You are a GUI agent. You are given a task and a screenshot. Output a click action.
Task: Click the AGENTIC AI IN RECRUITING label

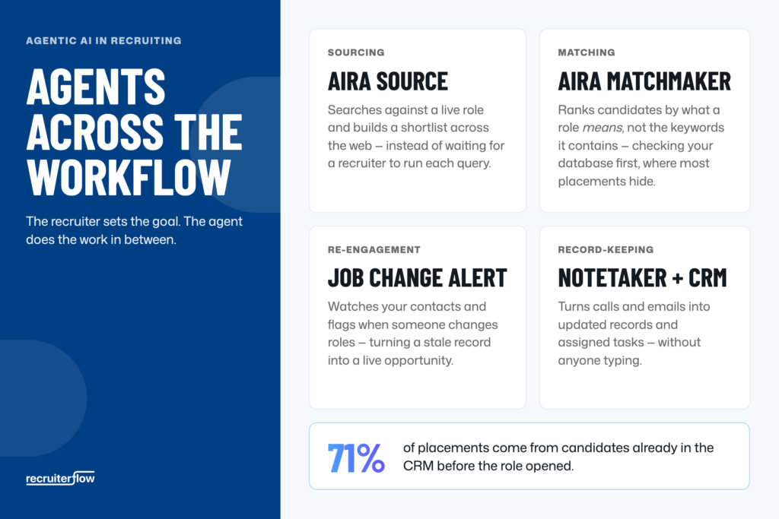103,41
